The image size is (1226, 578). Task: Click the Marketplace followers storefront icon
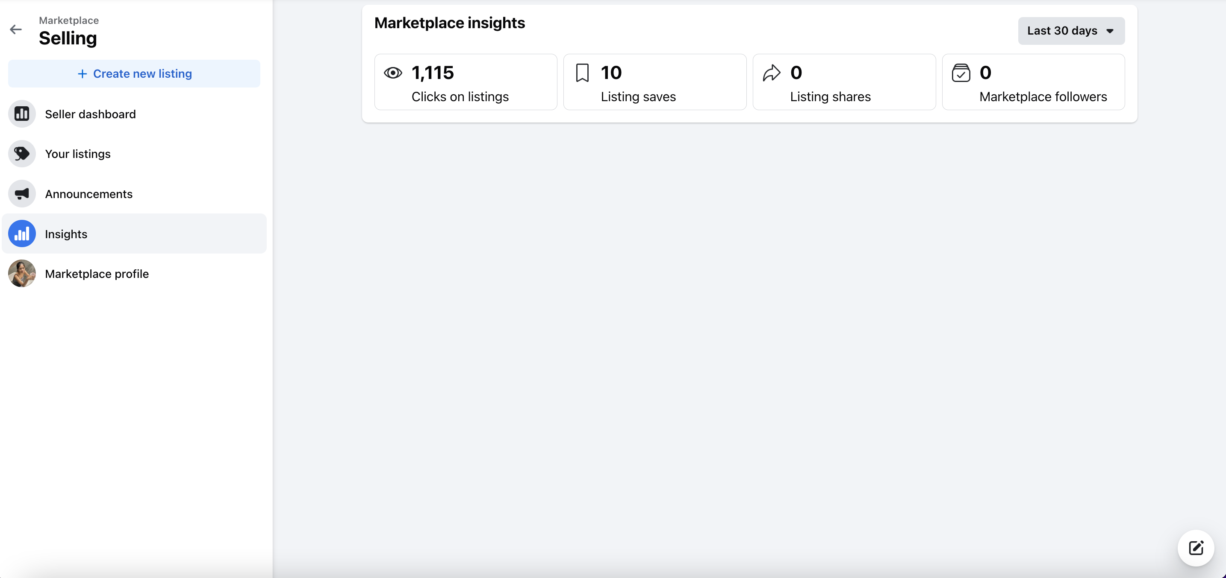(x=961, y=73)
